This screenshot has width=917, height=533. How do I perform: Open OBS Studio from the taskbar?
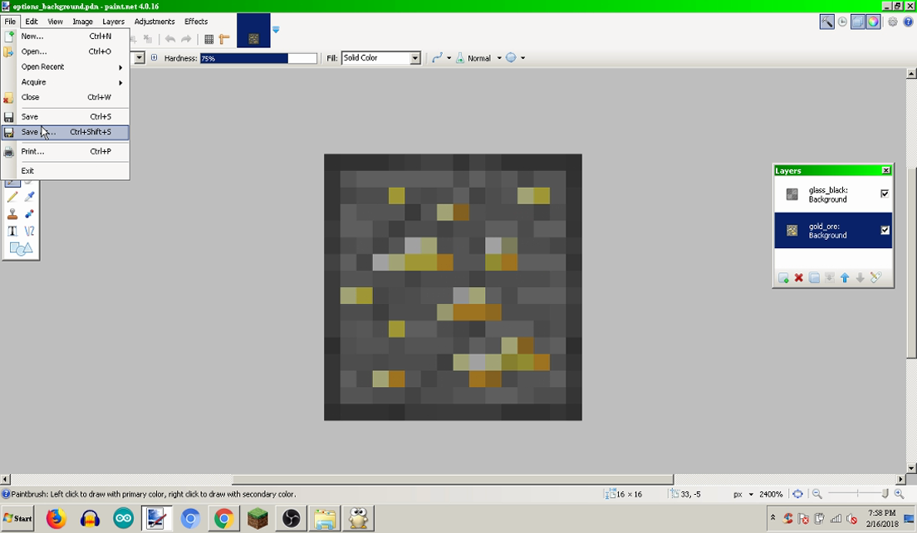coord(292,518)
